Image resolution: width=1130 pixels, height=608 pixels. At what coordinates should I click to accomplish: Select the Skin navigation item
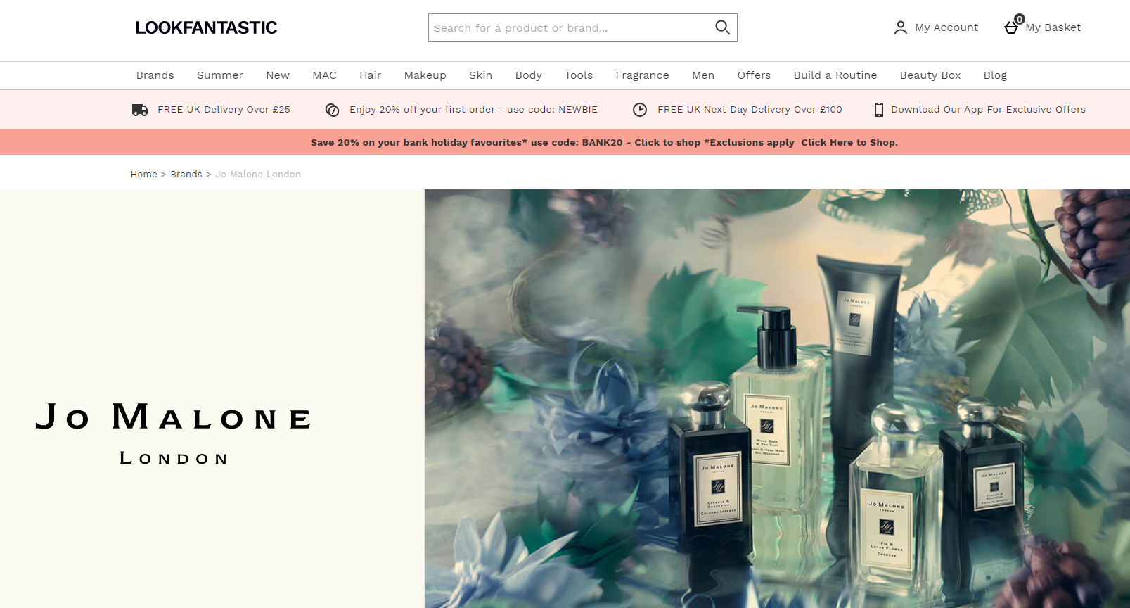(480, 75)
